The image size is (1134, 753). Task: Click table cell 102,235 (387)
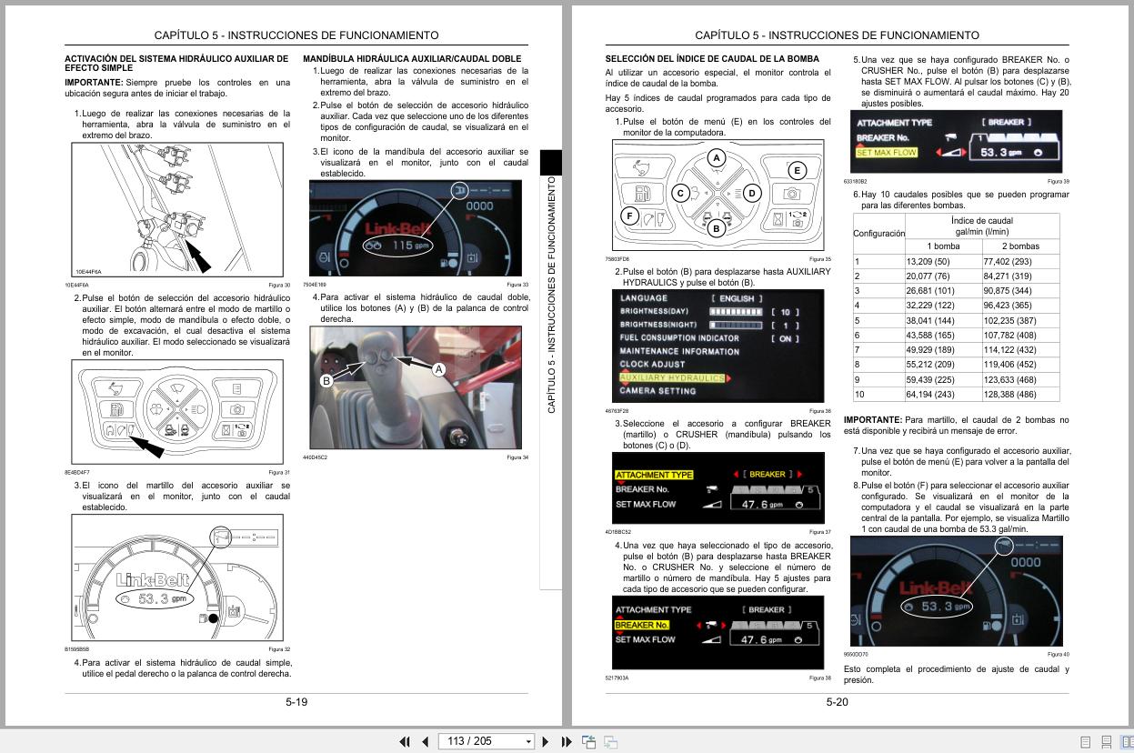[x=1011, y=320]
